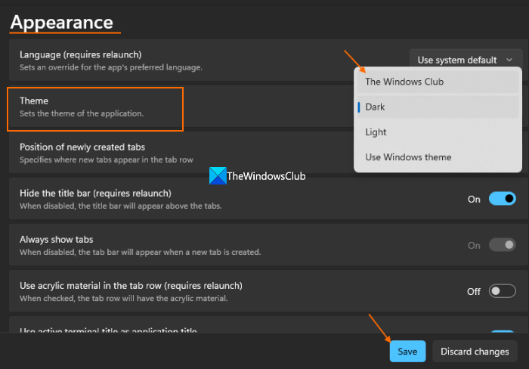Click the Language dropdown chevron arrow

[509, 60]
